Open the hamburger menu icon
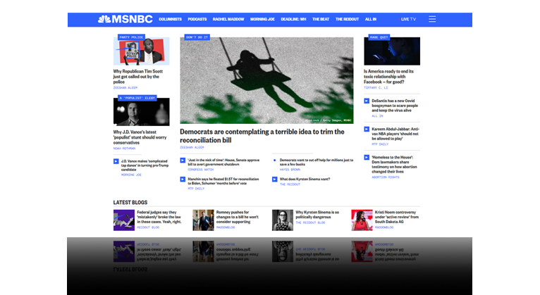540x295 pixels. point(432,19)
